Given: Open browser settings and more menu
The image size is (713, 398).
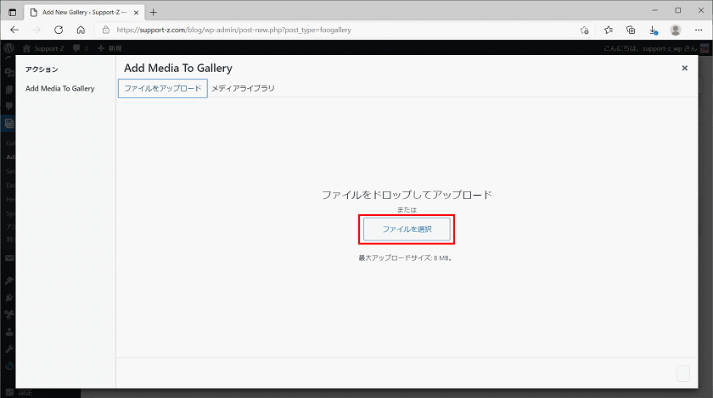Looking at the screenshot, I should tap(699, 30).
